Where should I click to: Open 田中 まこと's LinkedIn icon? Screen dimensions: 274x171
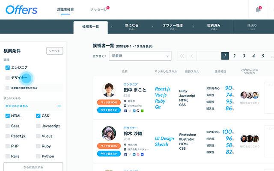134,111
